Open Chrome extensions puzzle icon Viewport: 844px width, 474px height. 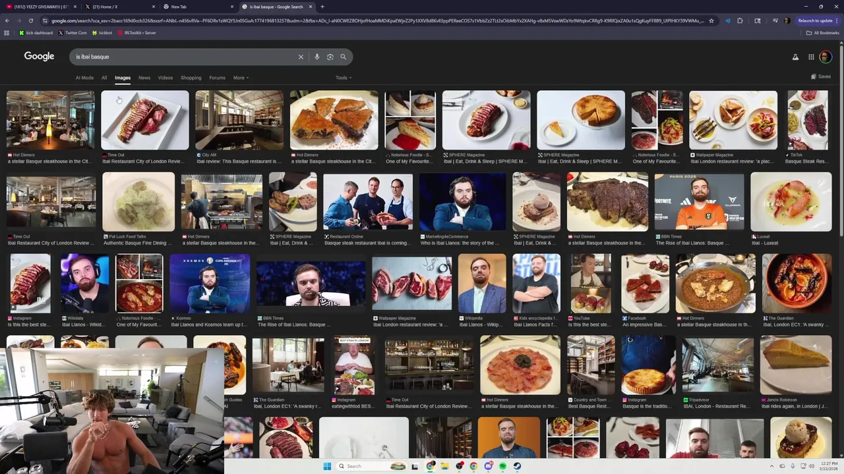[740, 20]
